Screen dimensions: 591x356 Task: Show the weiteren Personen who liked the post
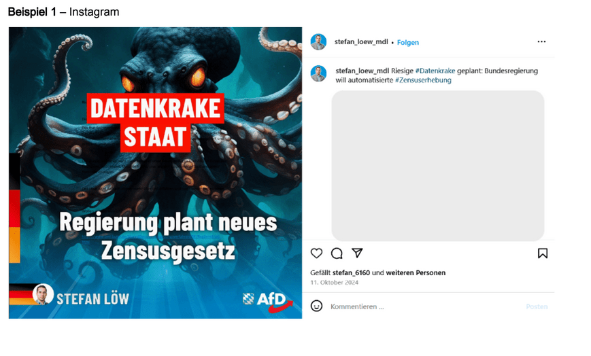coord(416,272)
